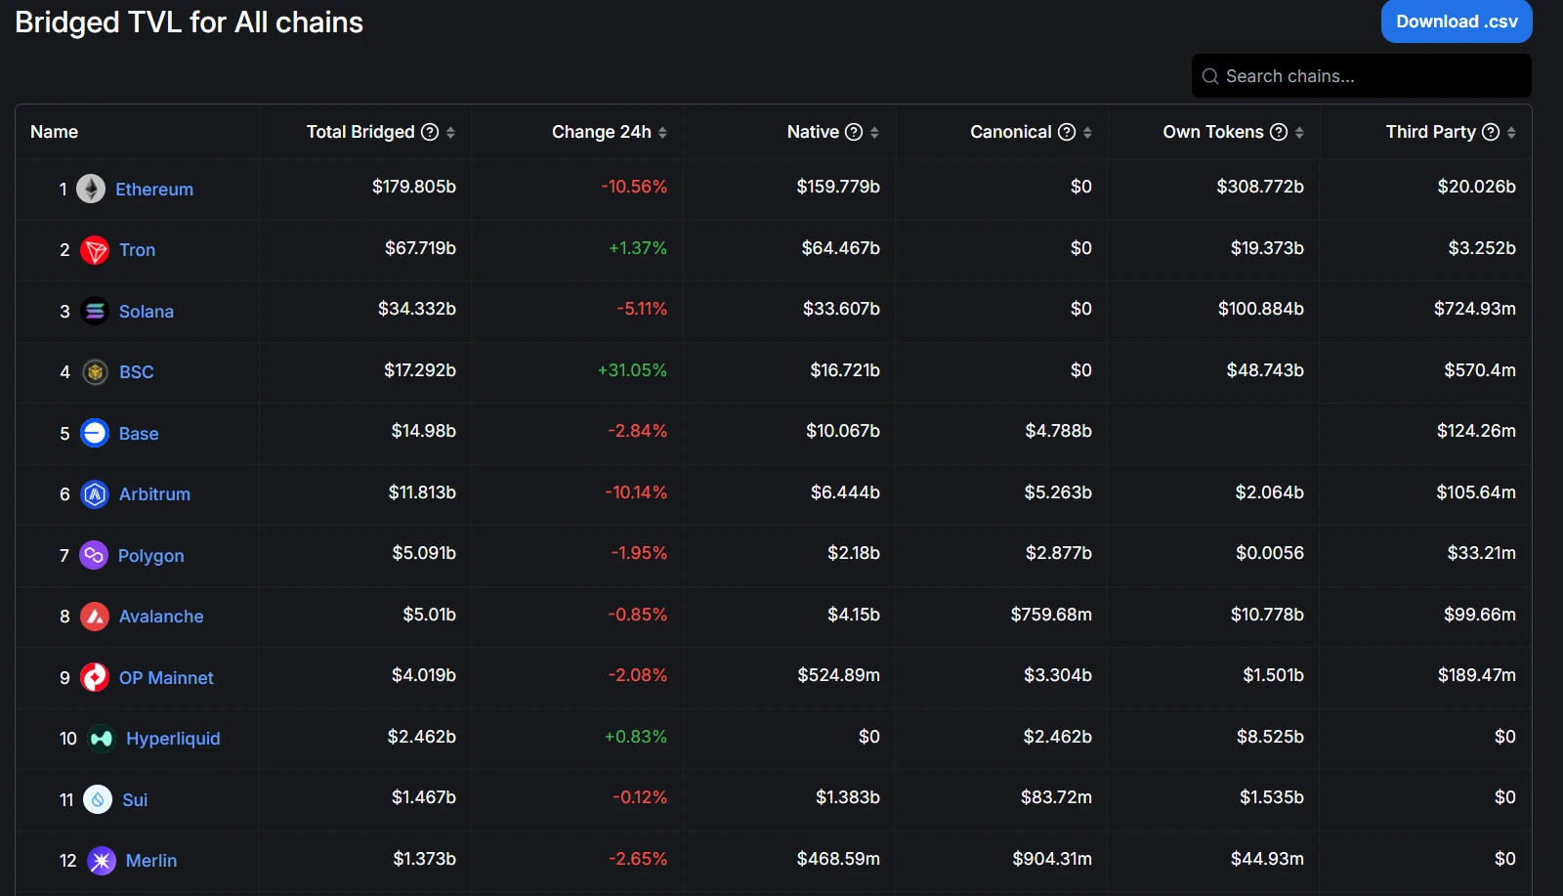Click the OP Mainnet chain logo icon
This screenshot has width=1563, height=896.
pos(95,677)
